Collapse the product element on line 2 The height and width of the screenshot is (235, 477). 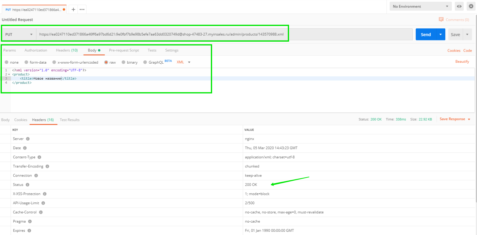9,75
